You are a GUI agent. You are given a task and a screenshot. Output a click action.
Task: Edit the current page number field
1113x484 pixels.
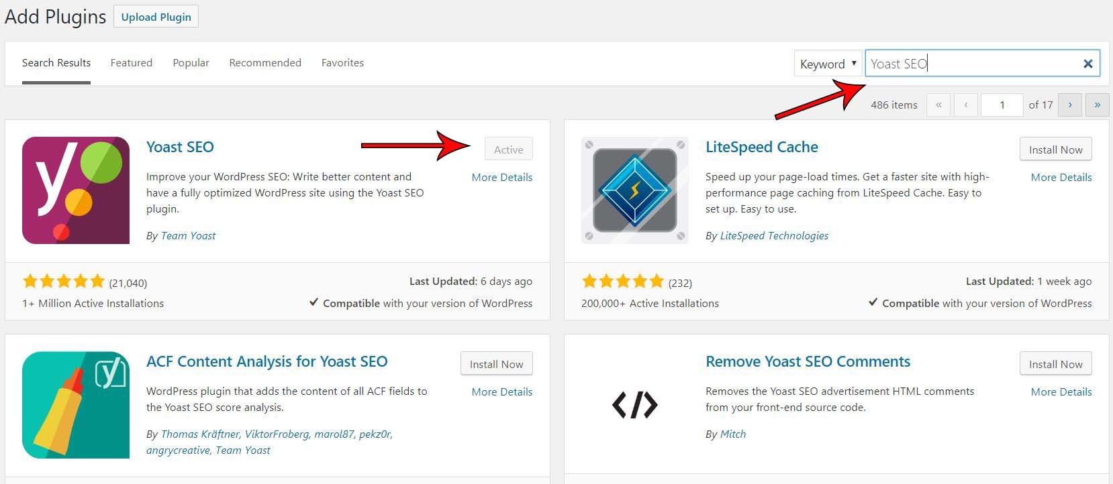pyautogui.click(x=1002, y=105)
